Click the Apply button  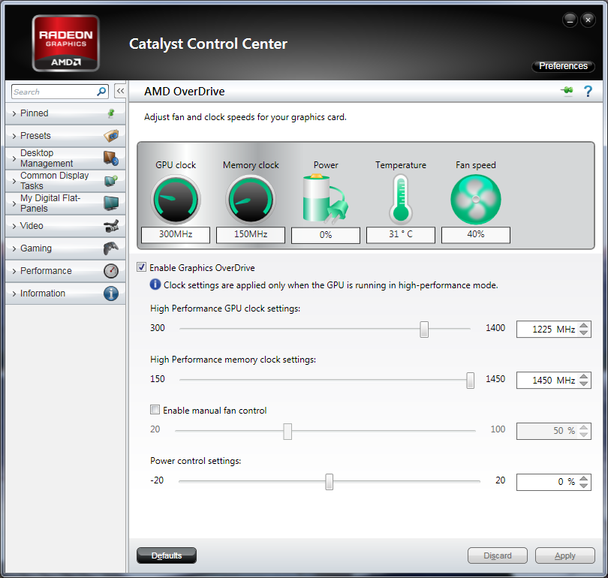(x=565, y=555)
